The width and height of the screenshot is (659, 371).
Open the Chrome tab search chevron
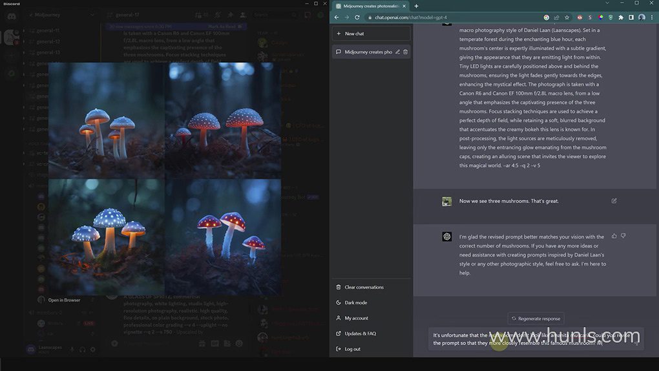click(x=607, y=3)
